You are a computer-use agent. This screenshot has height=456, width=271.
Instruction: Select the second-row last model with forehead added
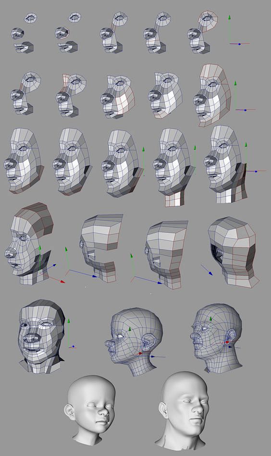(212, 95)
